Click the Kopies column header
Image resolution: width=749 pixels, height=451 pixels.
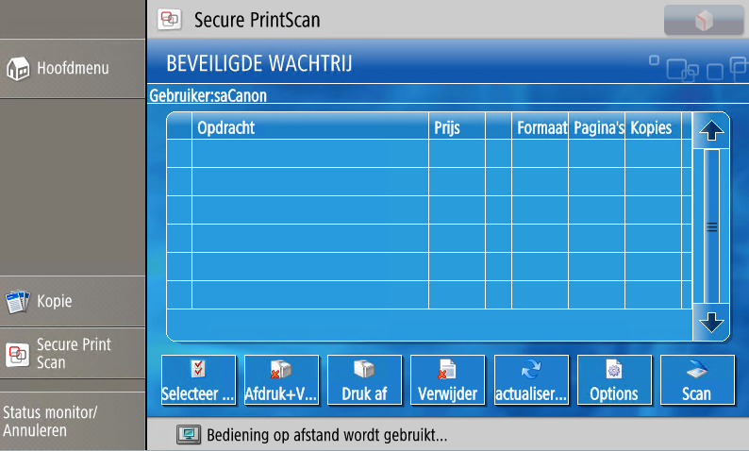(x=654, y=127)
